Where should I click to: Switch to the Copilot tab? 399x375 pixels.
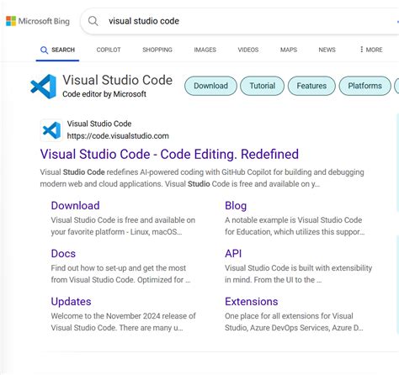tap(109, 50)
